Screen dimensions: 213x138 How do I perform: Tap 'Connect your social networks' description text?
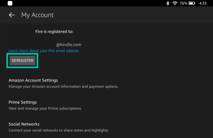click(x=40, y=130)
